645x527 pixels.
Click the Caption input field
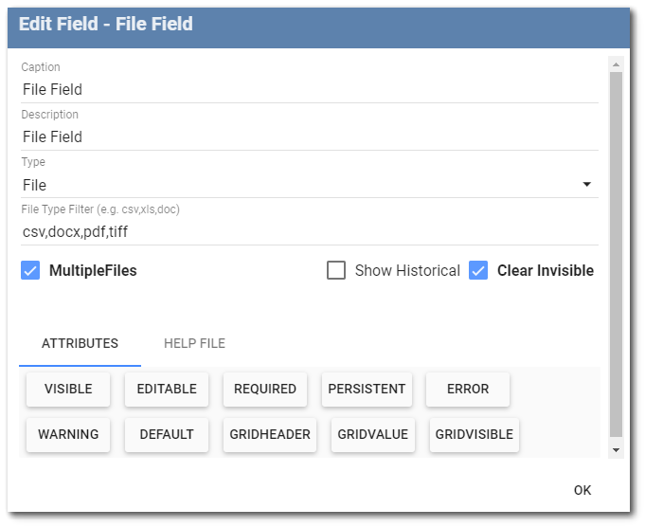(x=310, y=89)
